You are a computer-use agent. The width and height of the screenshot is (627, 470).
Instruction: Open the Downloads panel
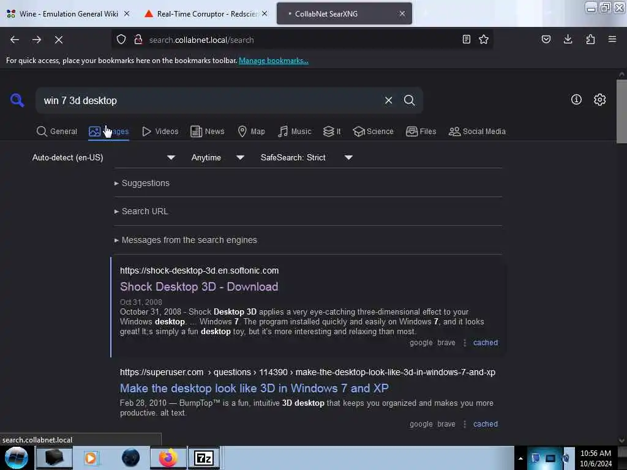point(568,40)
